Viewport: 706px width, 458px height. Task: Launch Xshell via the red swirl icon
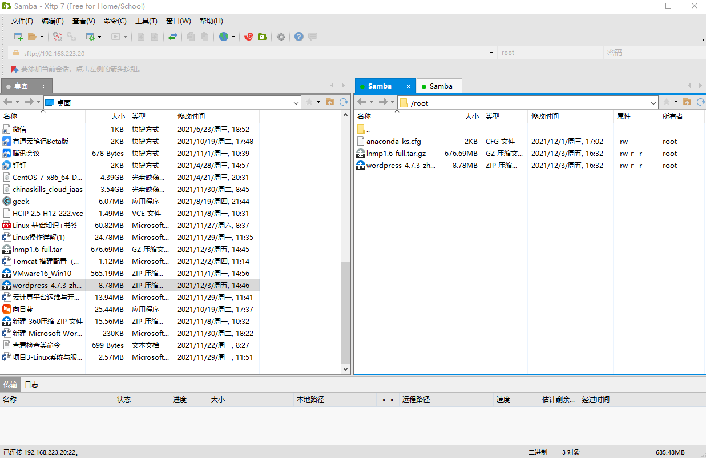[x=249, y=37]
